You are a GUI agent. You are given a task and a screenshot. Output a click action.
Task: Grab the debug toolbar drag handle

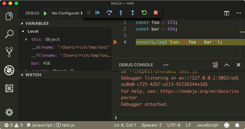(x=89, y=13)
